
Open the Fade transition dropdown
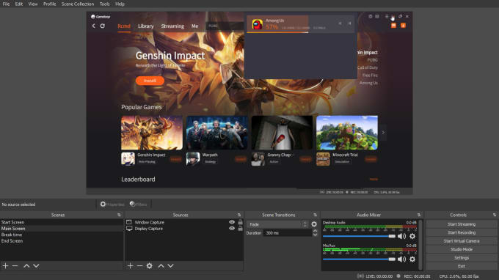tap(277, 224)
